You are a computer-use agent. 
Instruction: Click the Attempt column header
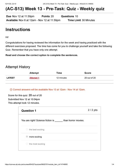[34, 73]
